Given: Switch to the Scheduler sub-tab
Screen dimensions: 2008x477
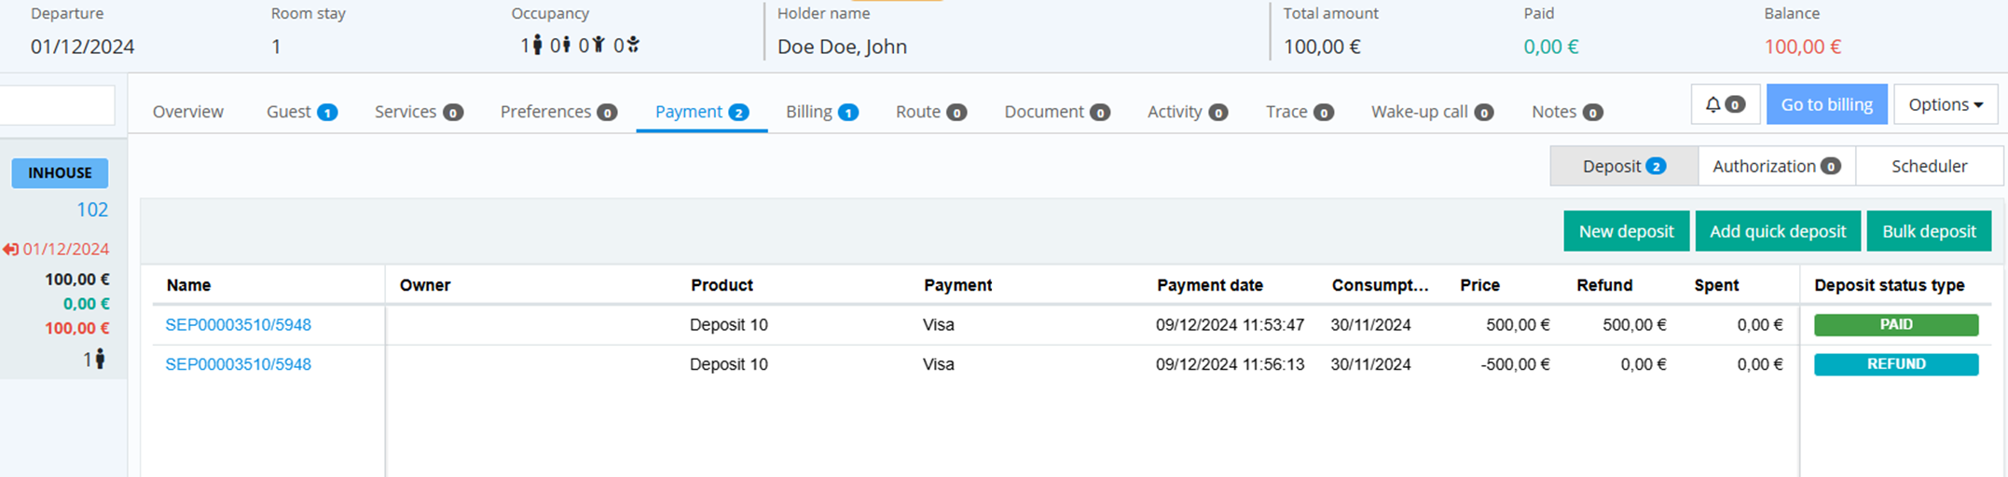Looking at the screenshot, I should click(1929, 167).
